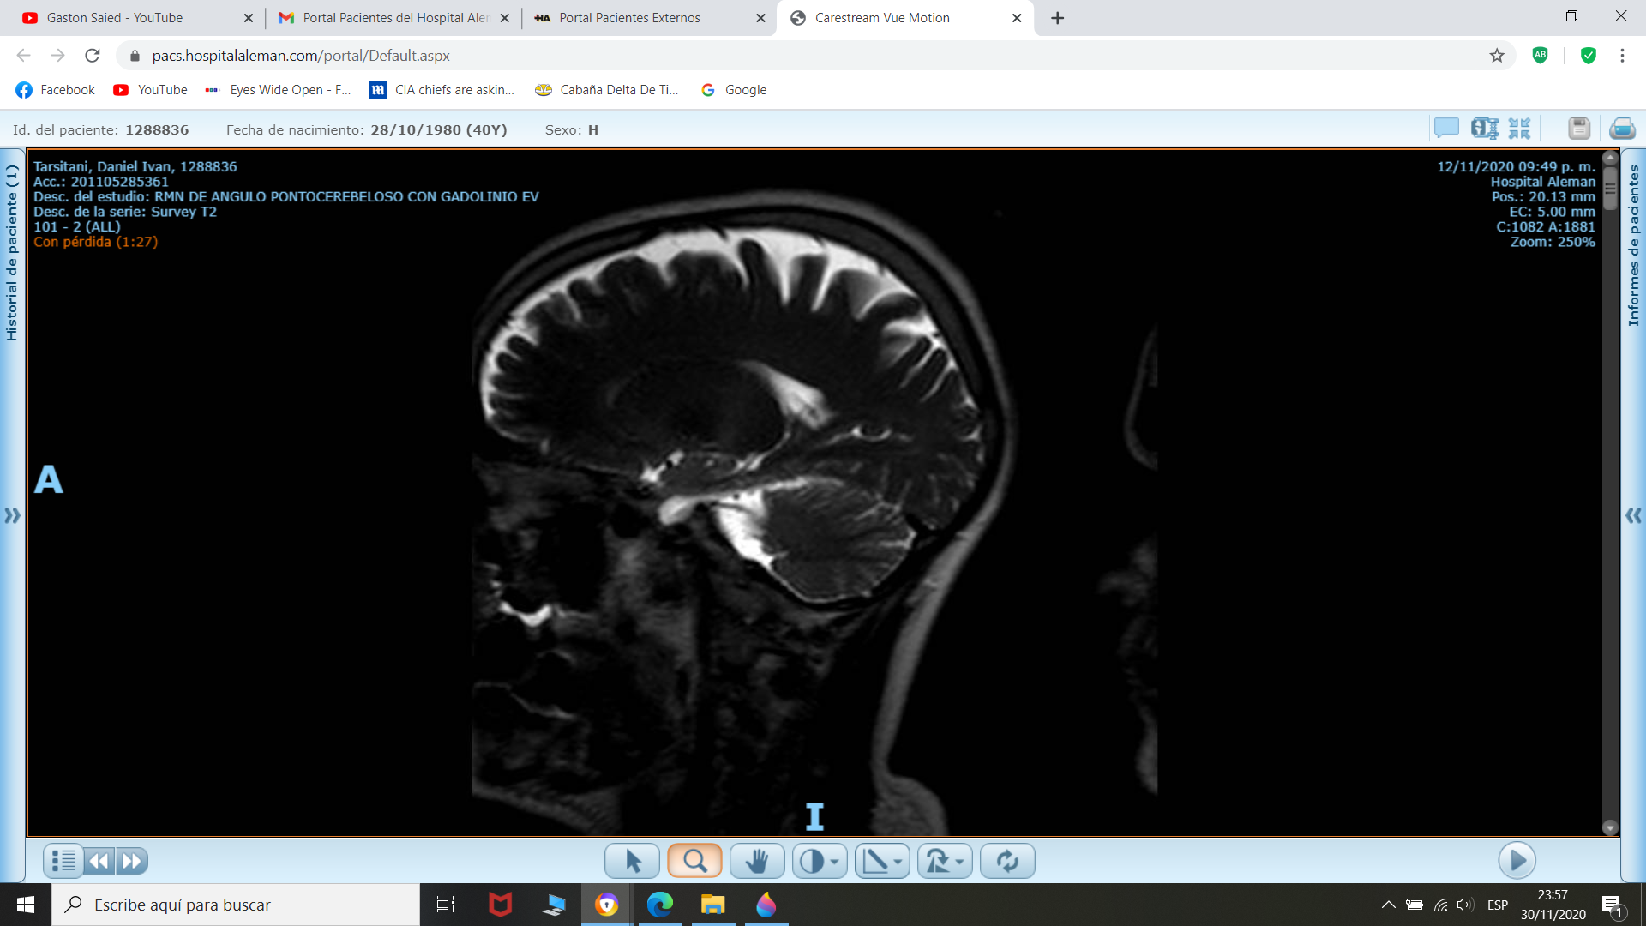The height and width of the screenshot is (926, 1646).
Task: Reset the image with the refresh tool
Action: [1007, 861]
